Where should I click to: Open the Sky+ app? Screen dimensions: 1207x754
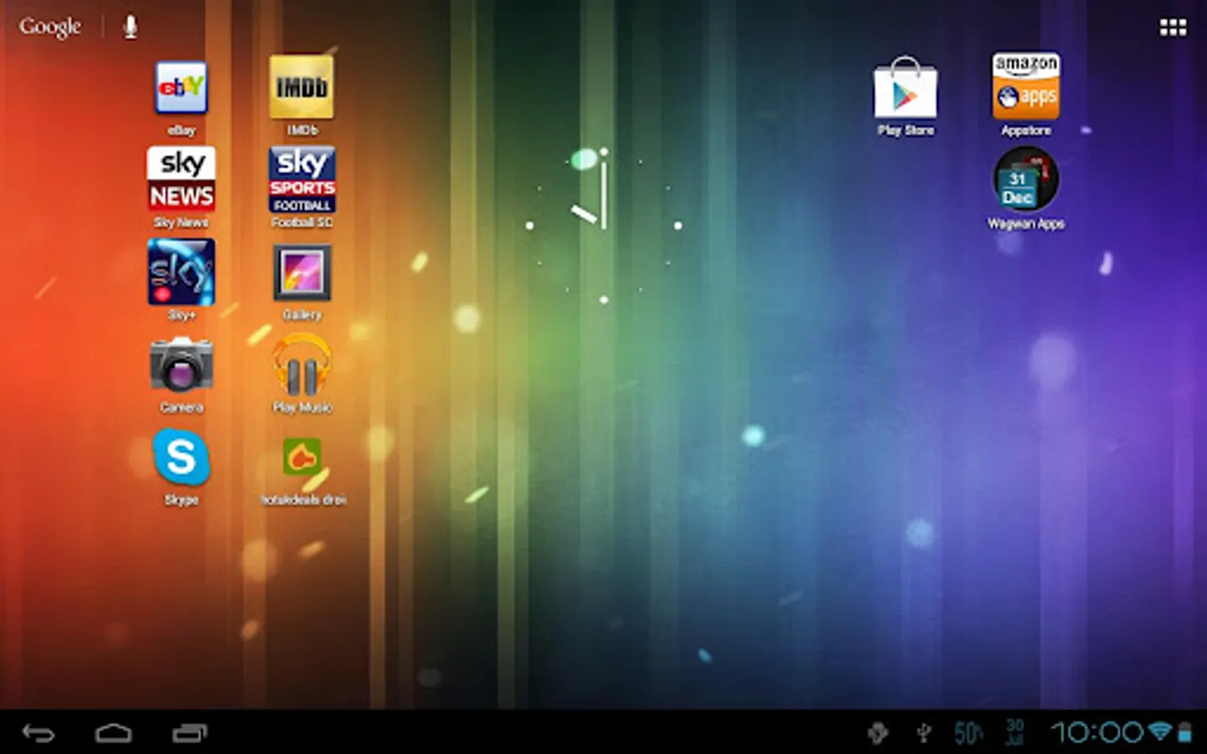pyautogui.click(x=181, y=272)
